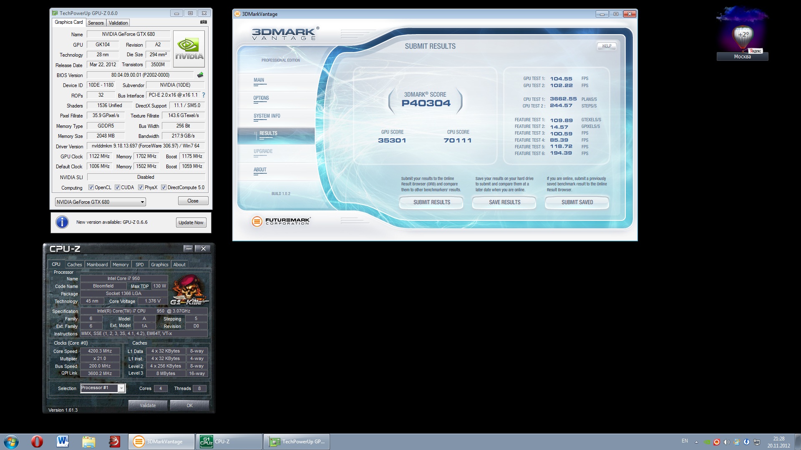This screenshot has width=801, height=450.
Task: Toggle the DirectCompute 5.0 checkbox
Action: pyautogui.click(x=164, y=187)
